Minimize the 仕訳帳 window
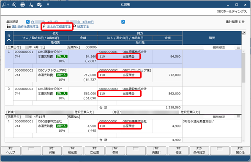 (228, 5)
